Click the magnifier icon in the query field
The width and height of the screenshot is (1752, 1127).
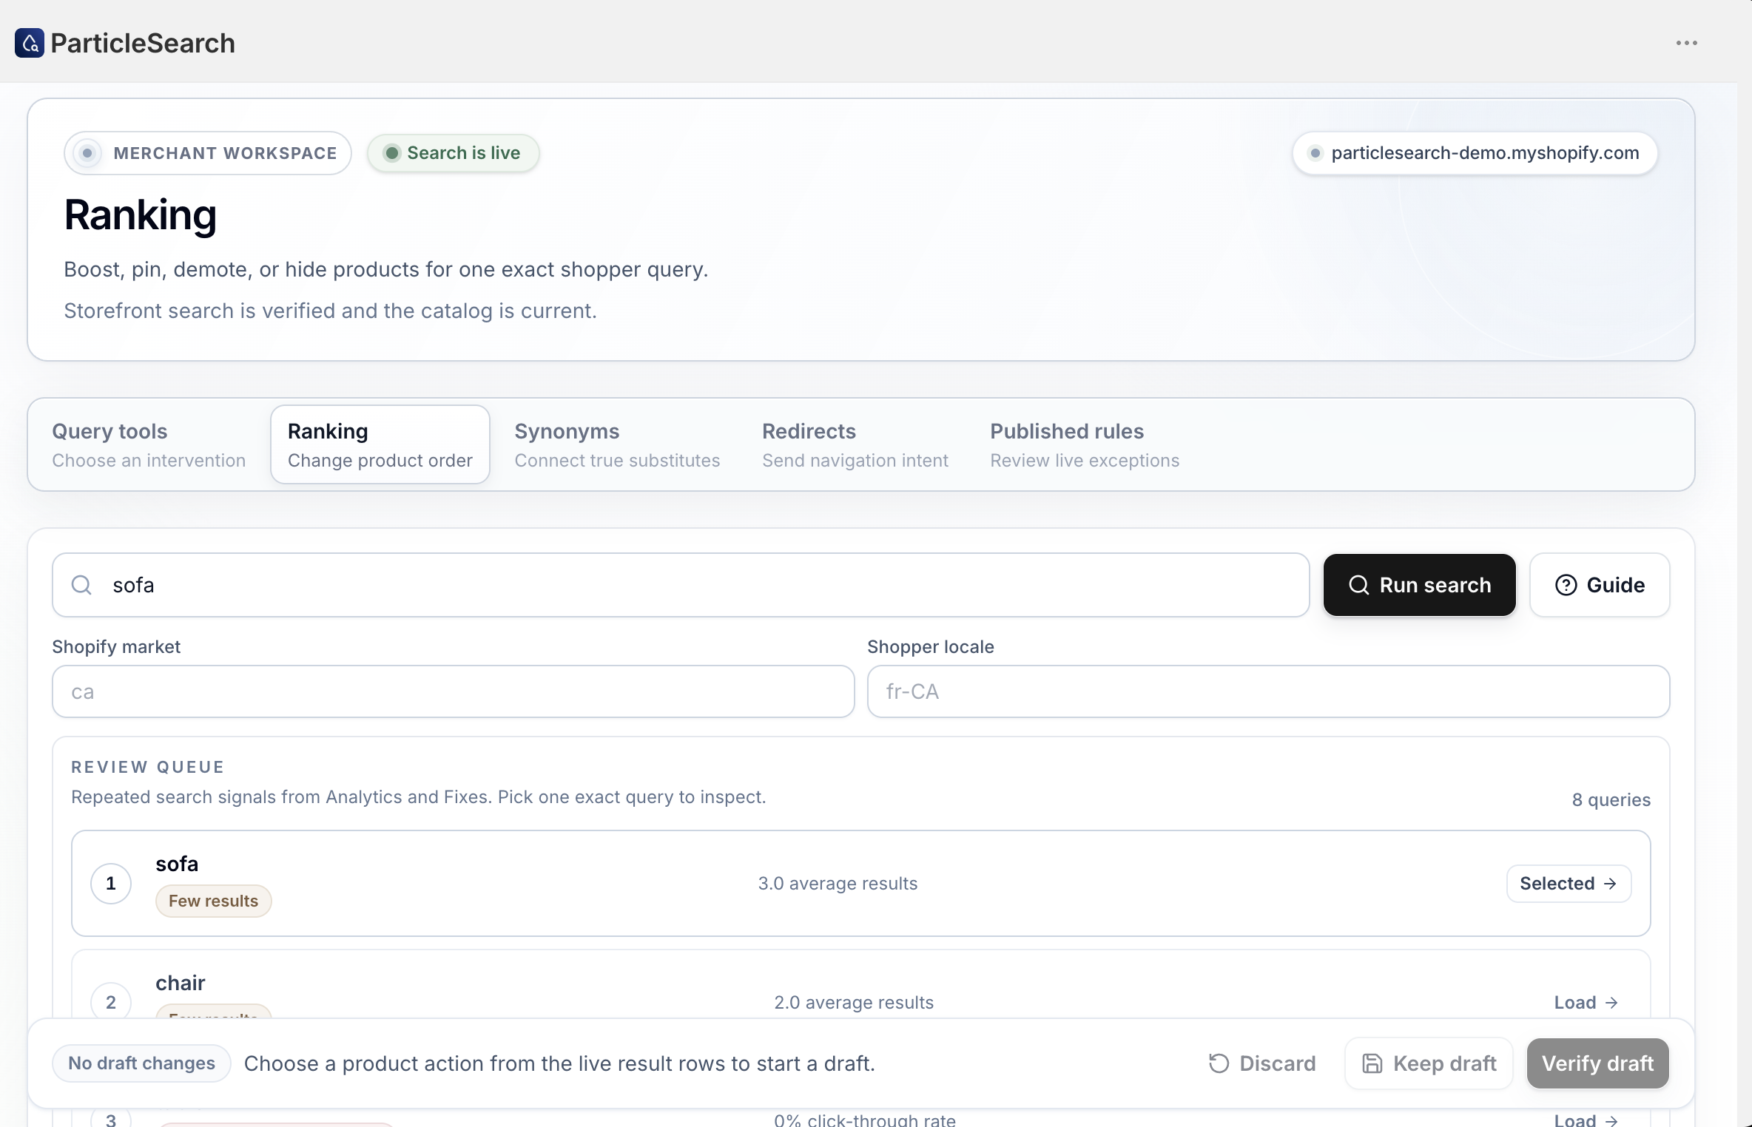[81, 585]
